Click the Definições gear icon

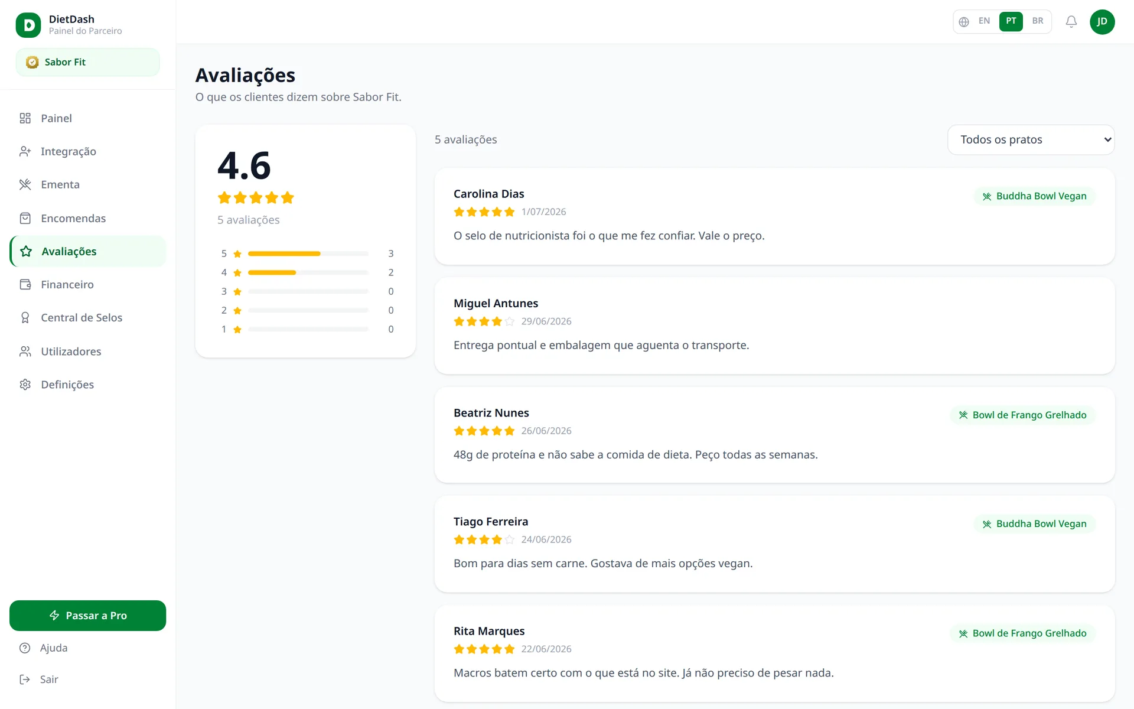pyautogui.click(x=25, y=385)
